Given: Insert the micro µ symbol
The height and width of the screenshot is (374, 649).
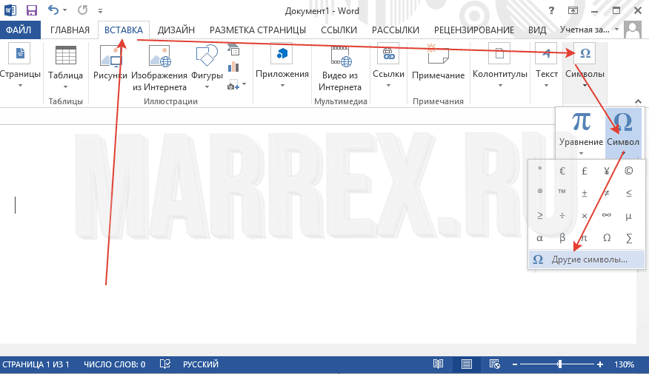Looking at the screenshot, I should point(629,216).
